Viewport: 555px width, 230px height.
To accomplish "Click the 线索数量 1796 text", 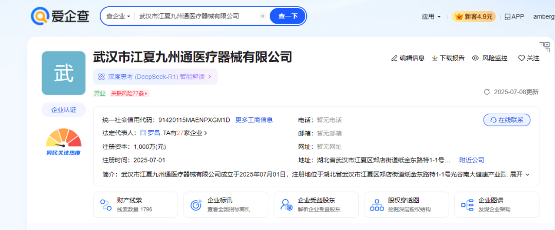I will 135,209.
